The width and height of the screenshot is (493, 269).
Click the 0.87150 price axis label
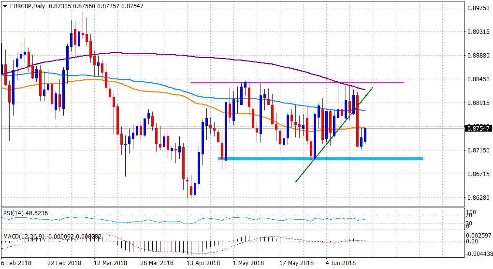(478, 150)
